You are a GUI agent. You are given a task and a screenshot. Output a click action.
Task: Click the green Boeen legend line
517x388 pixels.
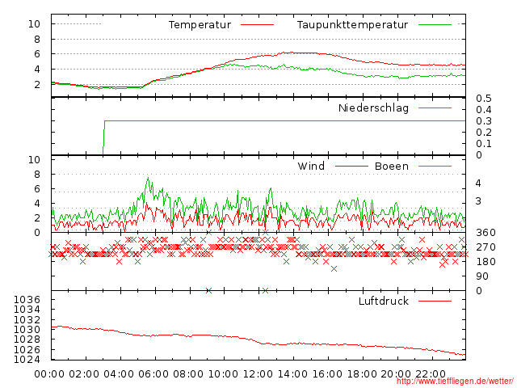tap(435, 166)
